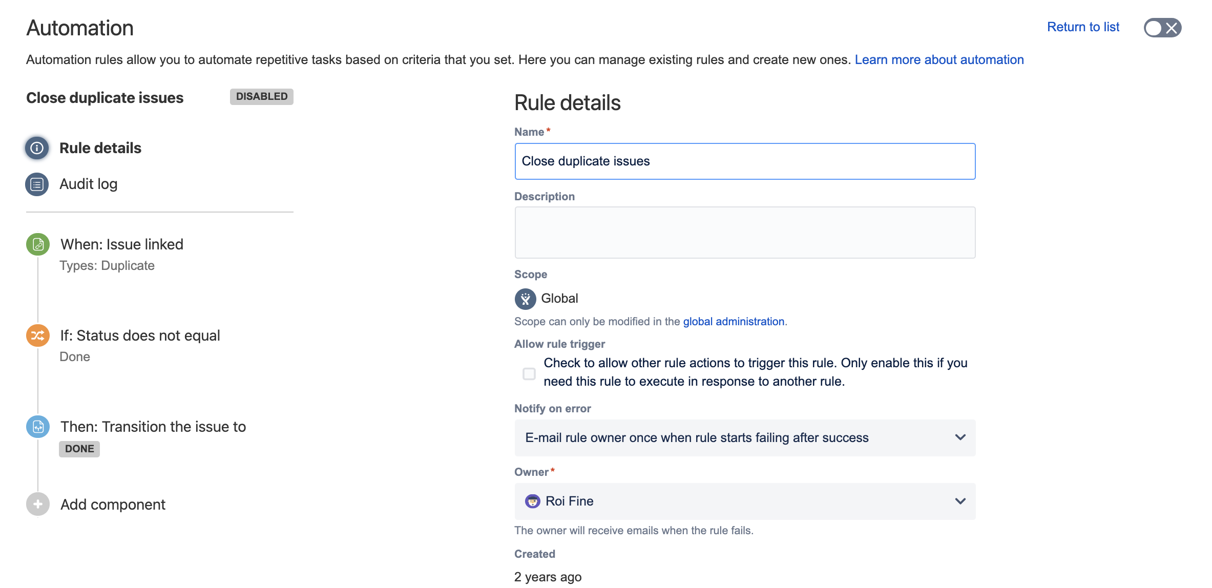Click the 2 years ago created text
Screen dimensions: 1212x588
tap(548, 577)
